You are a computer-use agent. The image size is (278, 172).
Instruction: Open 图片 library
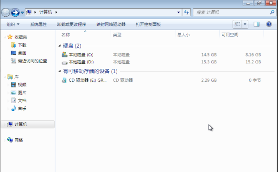22,92
